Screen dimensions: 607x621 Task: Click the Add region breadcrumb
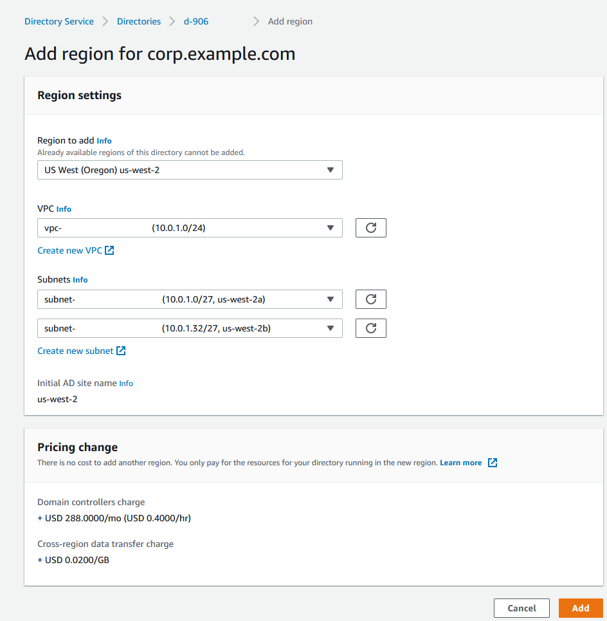(x=290, y=21)
